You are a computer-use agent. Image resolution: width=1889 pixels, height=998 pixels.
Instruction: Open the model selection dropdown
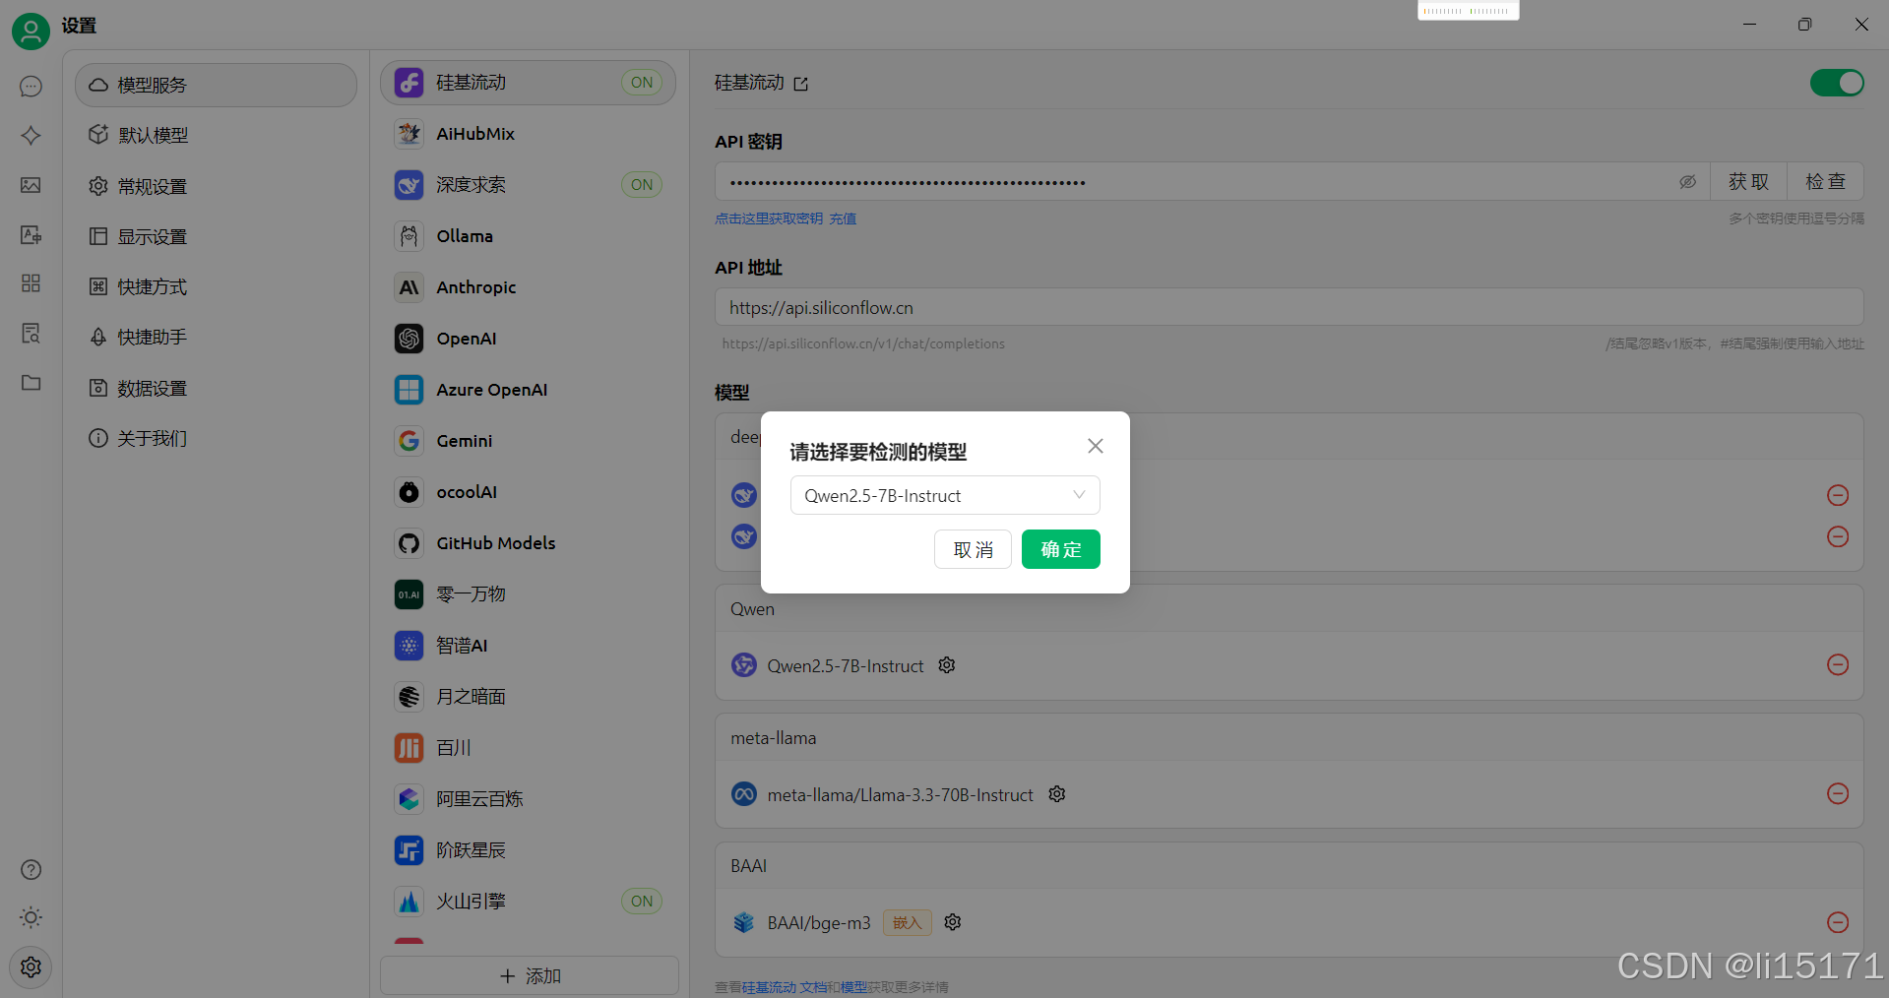coord(945,495)
